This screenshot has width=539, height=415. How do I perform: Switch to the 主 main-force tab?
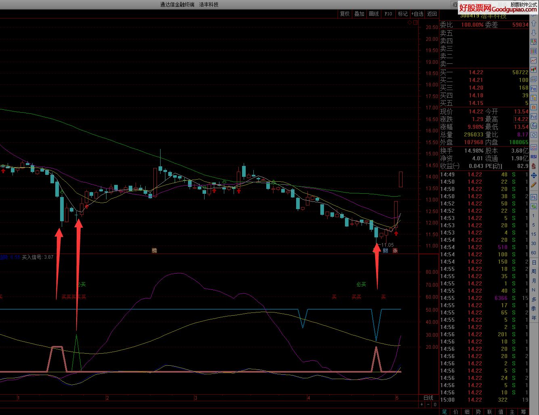pyautogui.click(x=512, y=412)
